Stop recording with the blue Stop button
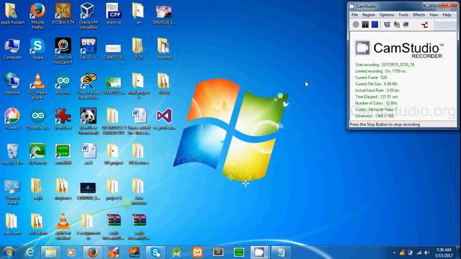461x259 pixels. tap(375, 24)
